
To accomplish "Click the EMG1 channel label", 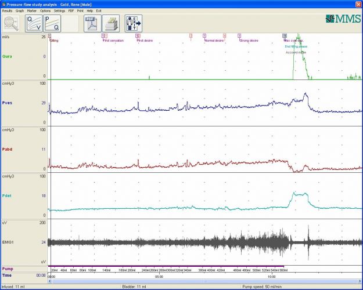I will (x=8, y=242).
